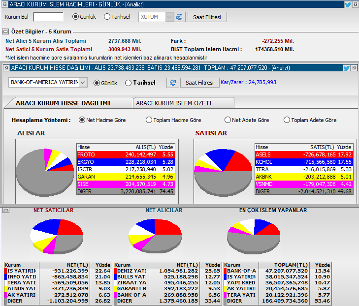Click Twitter icon in Hisse Dagilimi title bar
This screenshot has height=306, width=359.
[x=346, y=68]
